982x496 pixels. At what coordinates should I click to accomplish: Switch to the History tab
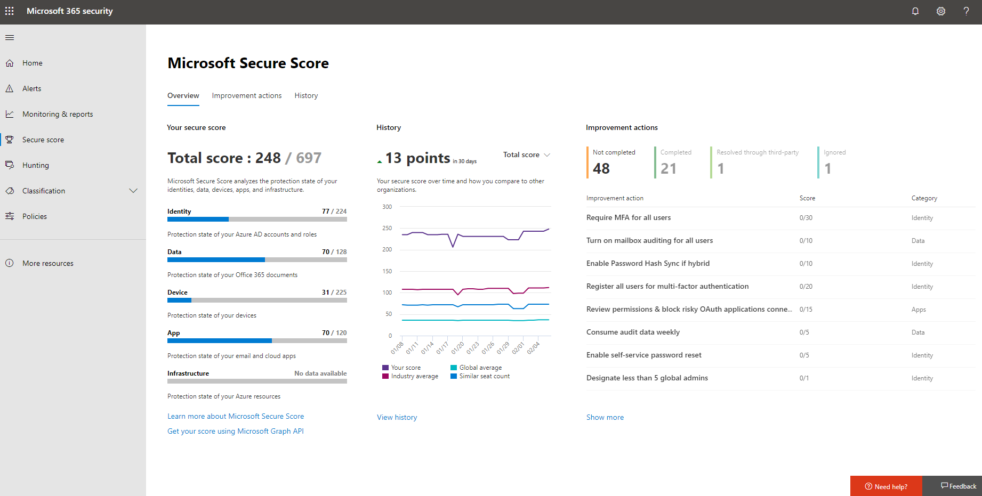click(x=306, y=95)
